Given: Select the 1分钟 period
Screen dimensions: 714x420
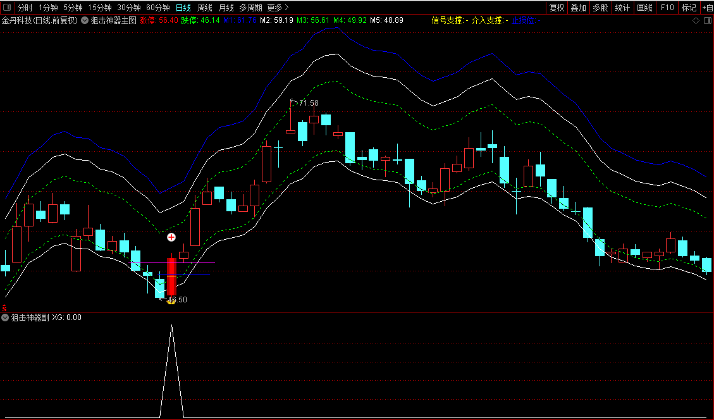Looking at the screenshot, I should [x=48, y=8].
